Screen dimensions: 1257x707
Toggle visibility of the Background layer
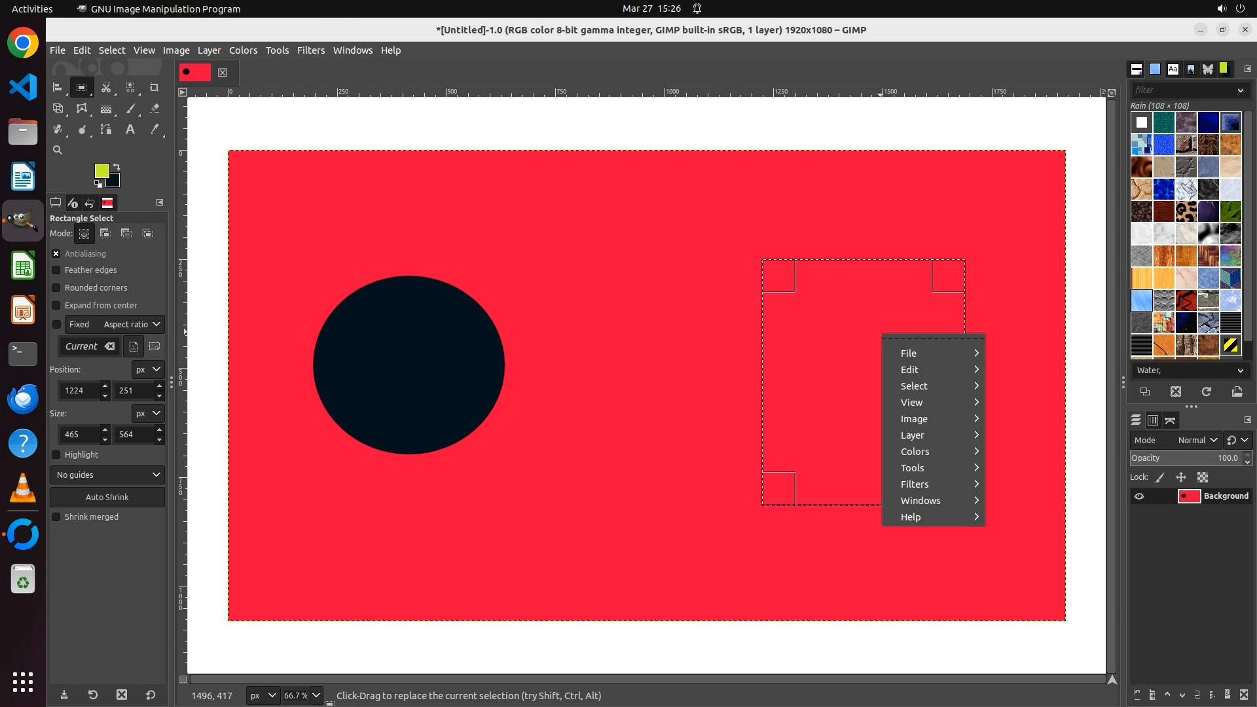pos(1139,496)
